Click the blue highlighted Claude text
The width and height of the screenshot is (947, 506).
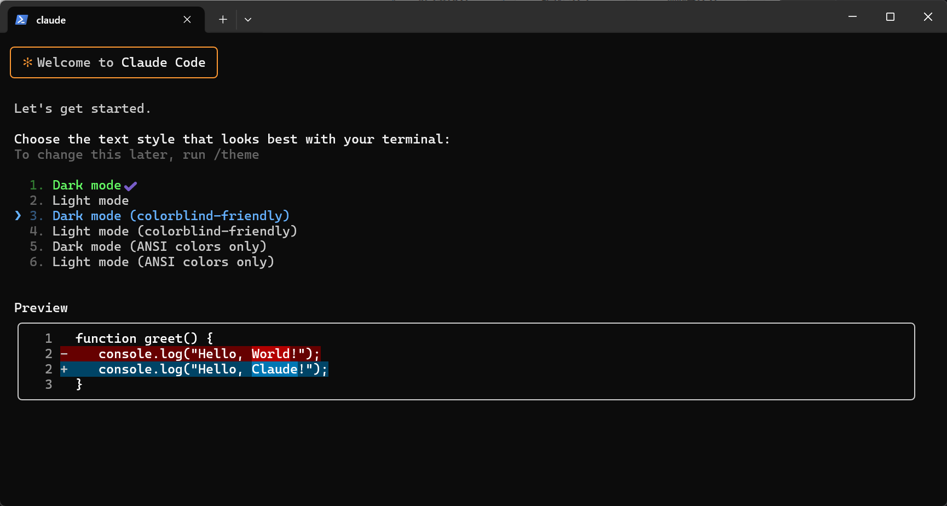[274, 369]
